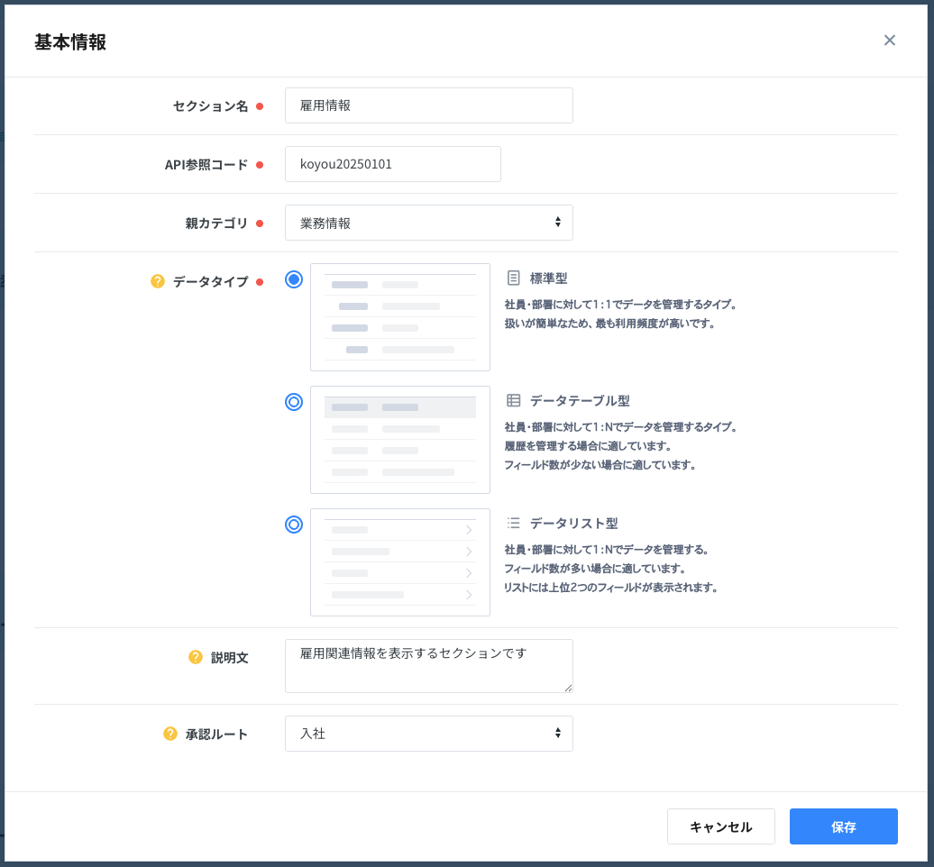Image resolution: width=934 pixels, height=867 pixels.
Task: Click the API参照コード input field
Action: [392, 164]
